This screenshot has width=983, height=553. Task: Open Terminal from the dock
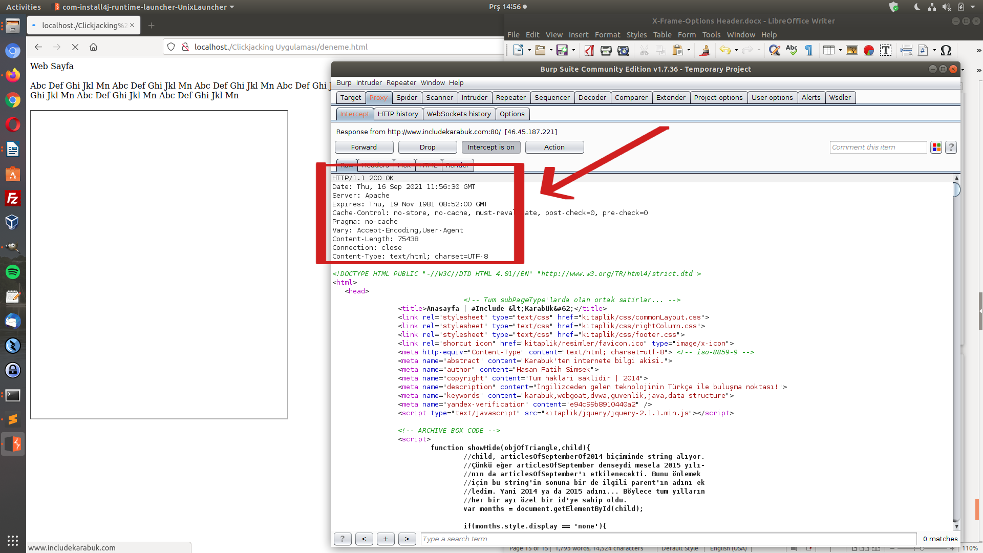coord(13,395)
